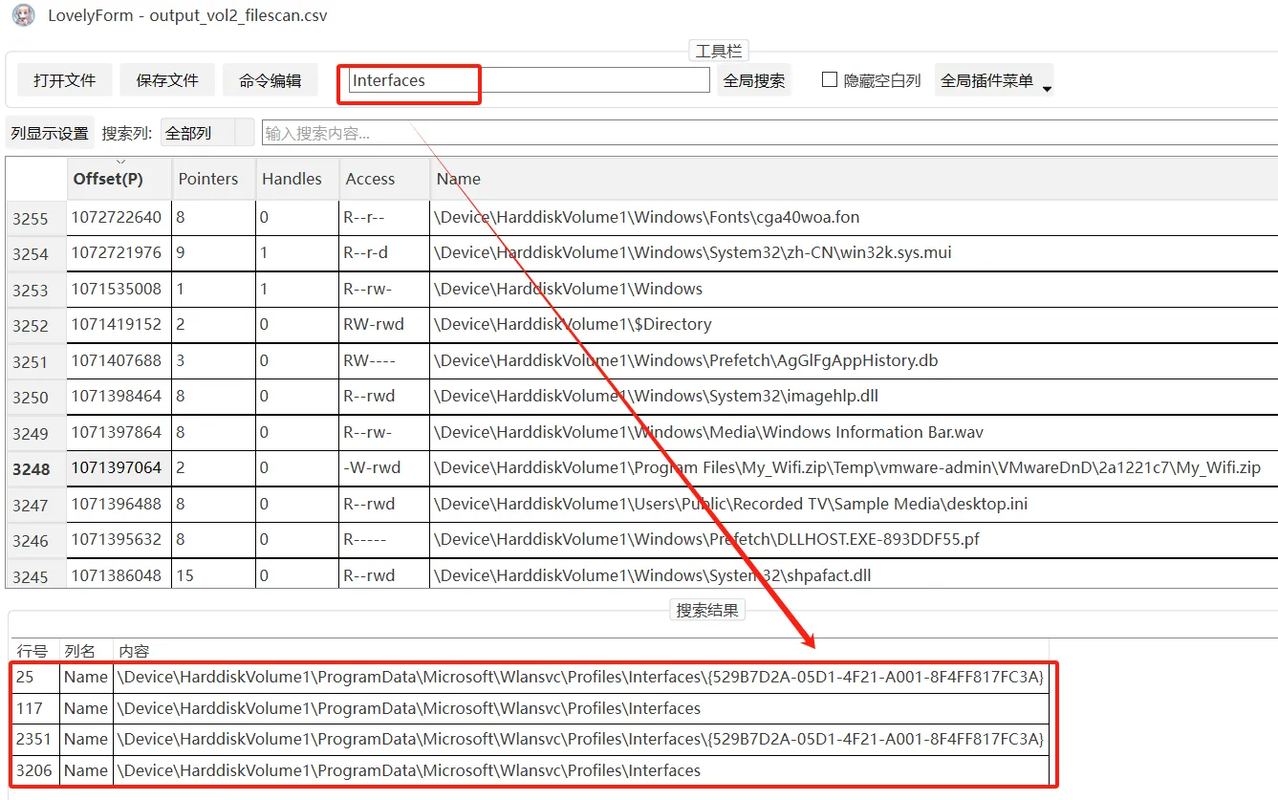This screenshot has width=1278, height=800.
Task: Select row header 3245
Action: pyautogui.click(x=36, y=575)
